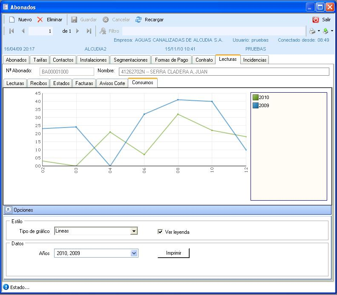This screenshot has width=337, height=295.
Task: Toggle the Ver leyenda checkbox
Action: pyautogui.click(x=160, y=232)
